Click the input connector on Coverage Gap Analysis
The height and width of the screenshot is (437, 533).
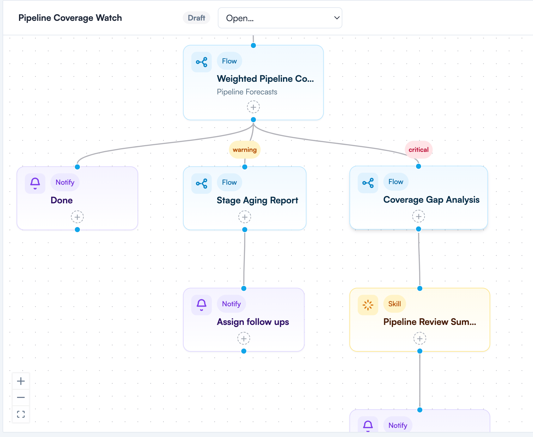click(419, 166)
